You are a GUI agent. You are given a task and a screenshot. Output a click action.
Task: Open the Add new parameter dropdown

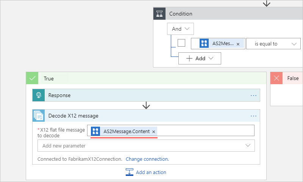pyautogui.click(x=146, y=146)
